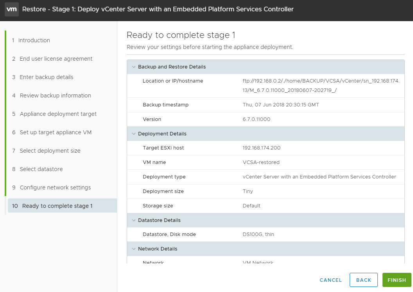The image size is (413, 292).
Task: Click the Finish button
Action: (397, 280)
